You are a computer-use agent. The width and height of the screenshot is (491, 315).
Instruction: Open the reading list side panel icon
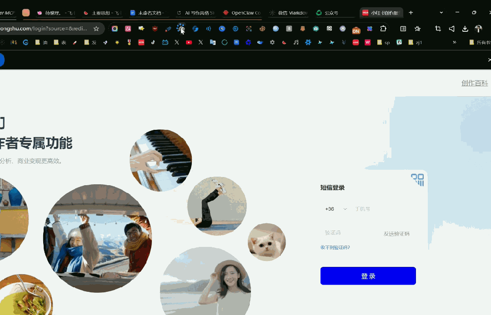tap(403, 29)
